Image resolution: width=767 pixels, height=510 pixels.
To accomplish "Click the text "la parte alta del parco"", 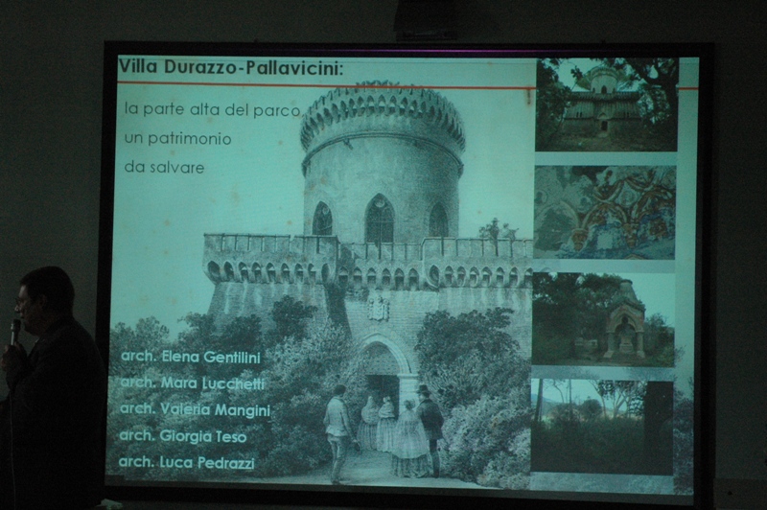I will click(212, 109).
